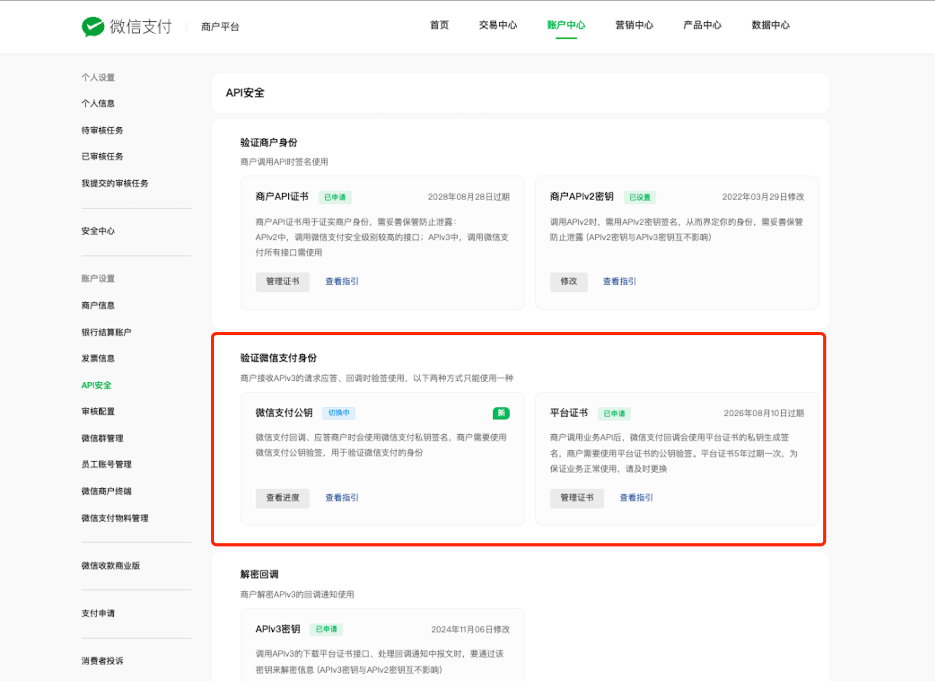Click the 切换中 status badge

pos(339,413)
